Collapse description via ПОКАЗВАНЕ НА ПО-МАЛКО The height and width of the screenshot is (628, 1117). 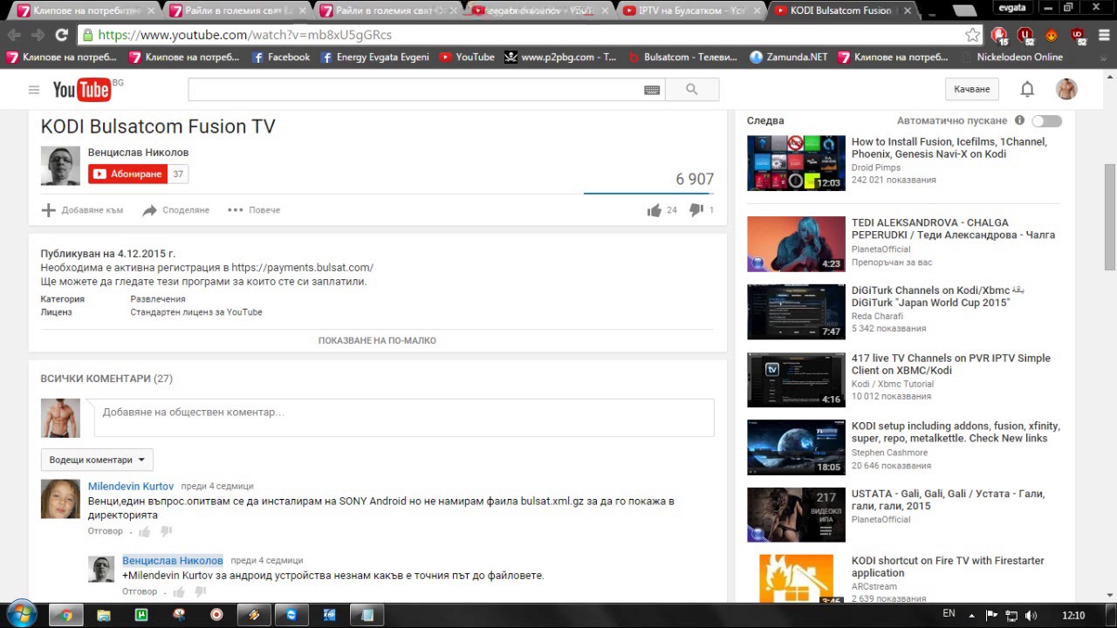(x=377, y=341)
